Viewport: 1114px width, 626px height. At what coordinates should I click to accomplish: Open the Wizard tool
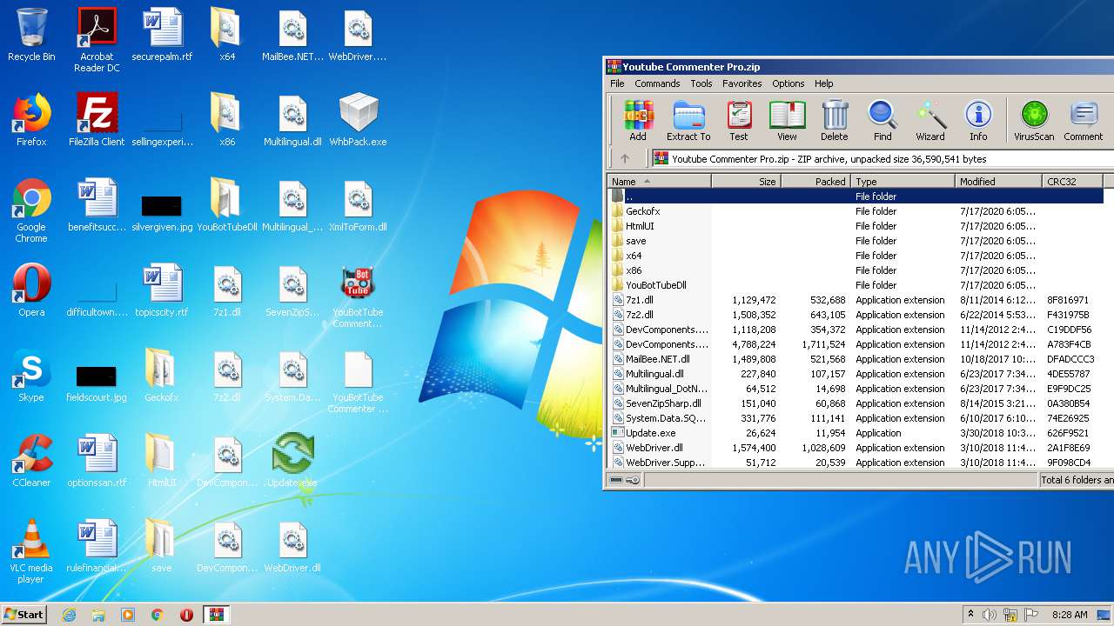tap(929, 120)
